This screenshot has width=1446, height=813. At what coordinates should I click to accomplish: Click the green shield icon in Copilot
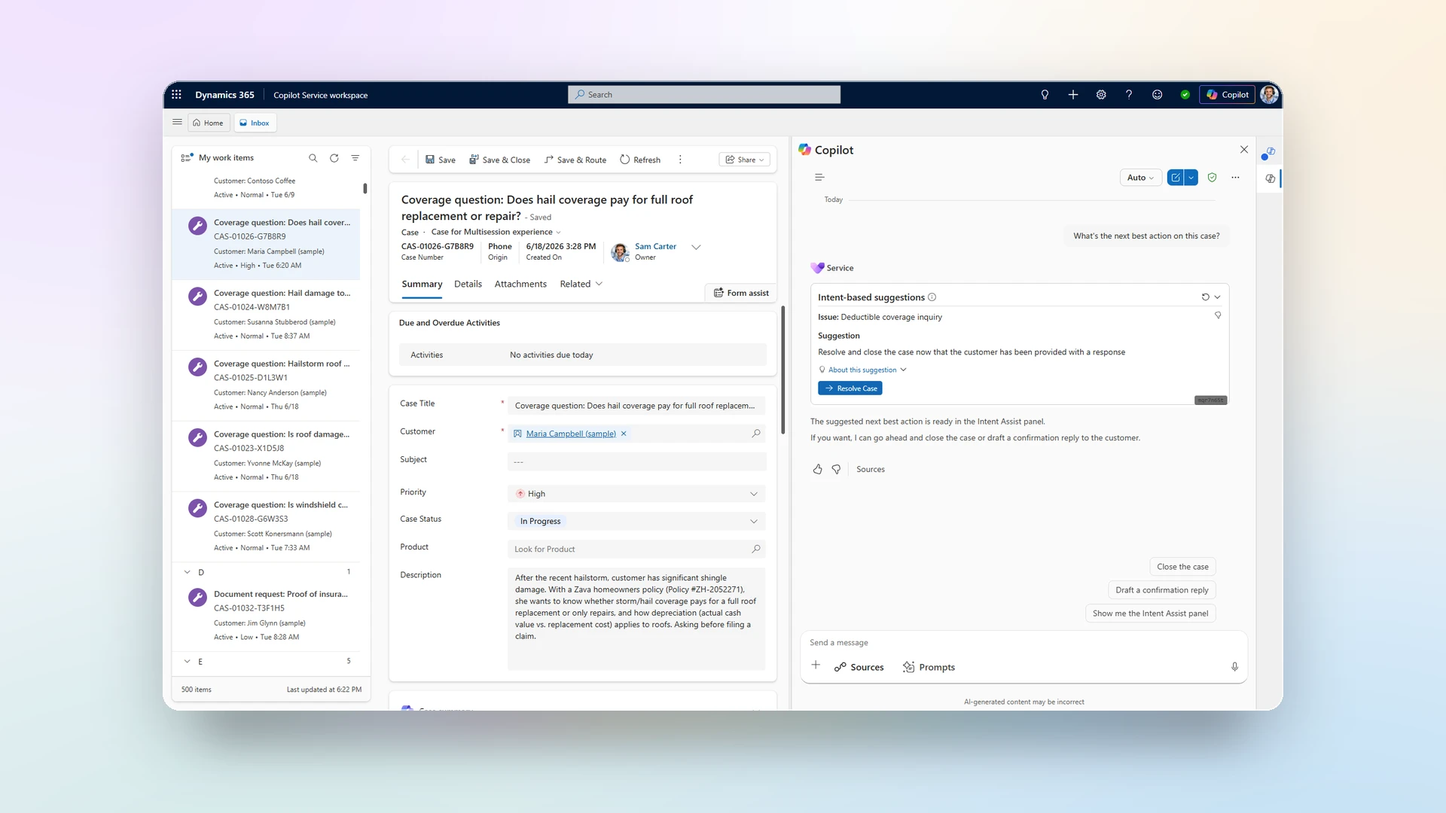[1212, 178]
